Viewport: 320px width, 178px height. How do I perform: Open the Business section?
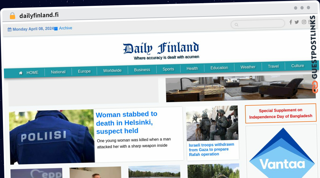(142, 70)
